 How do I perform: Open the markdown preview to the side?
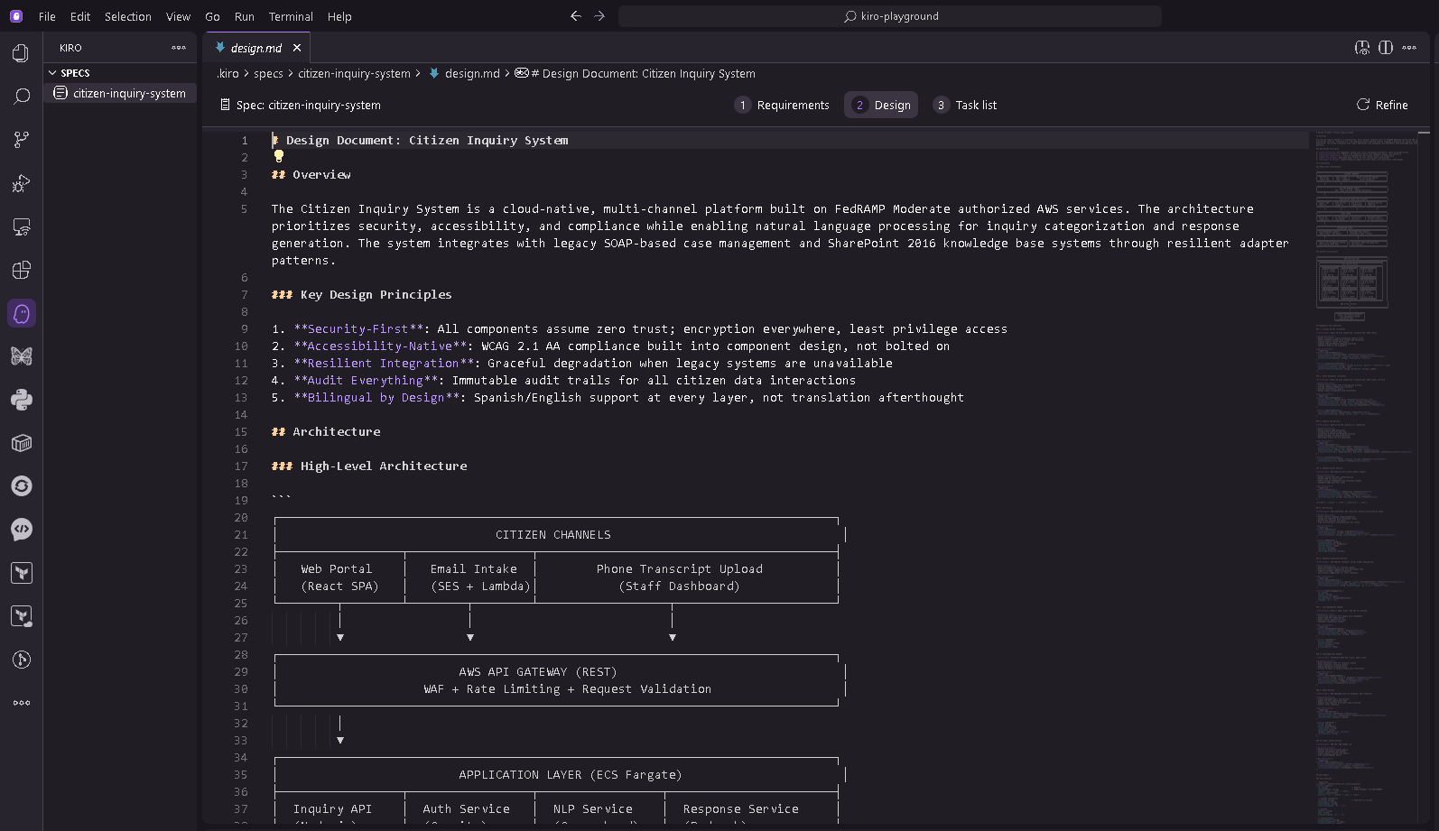(1362, 48)
